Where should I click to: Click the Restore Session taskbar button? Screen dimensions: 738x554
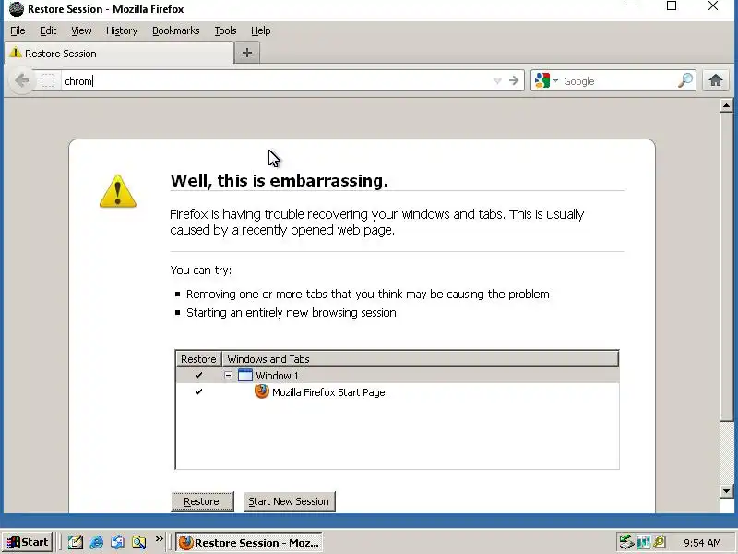tap(249, 542)
